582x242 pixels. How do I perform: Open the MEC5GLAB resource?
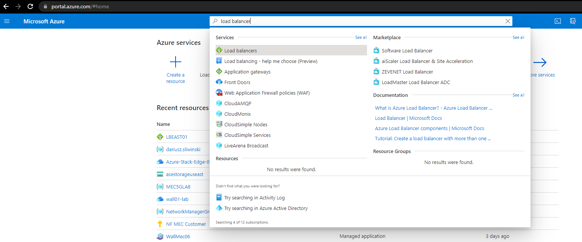tap(178, 187)
